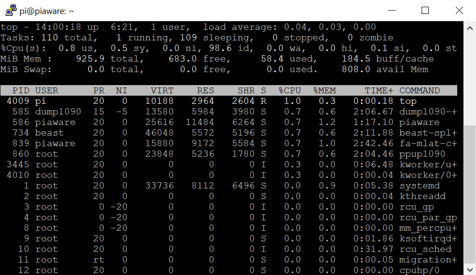Click the 'ppup1090' command

click(x=422, y=154)
